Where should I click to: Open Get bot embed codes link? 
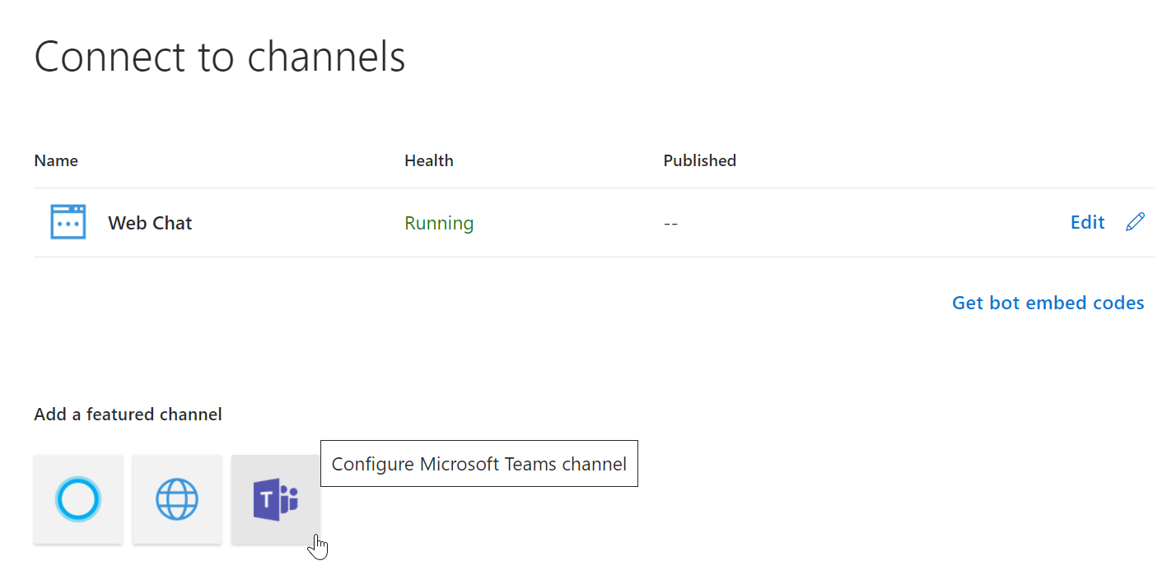click(1048, 303)
